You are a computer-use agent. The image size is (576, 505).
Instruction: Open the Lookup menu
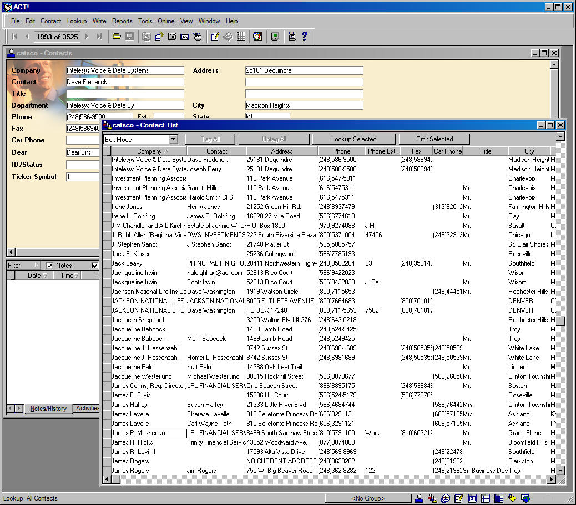[x=77, y=21]
